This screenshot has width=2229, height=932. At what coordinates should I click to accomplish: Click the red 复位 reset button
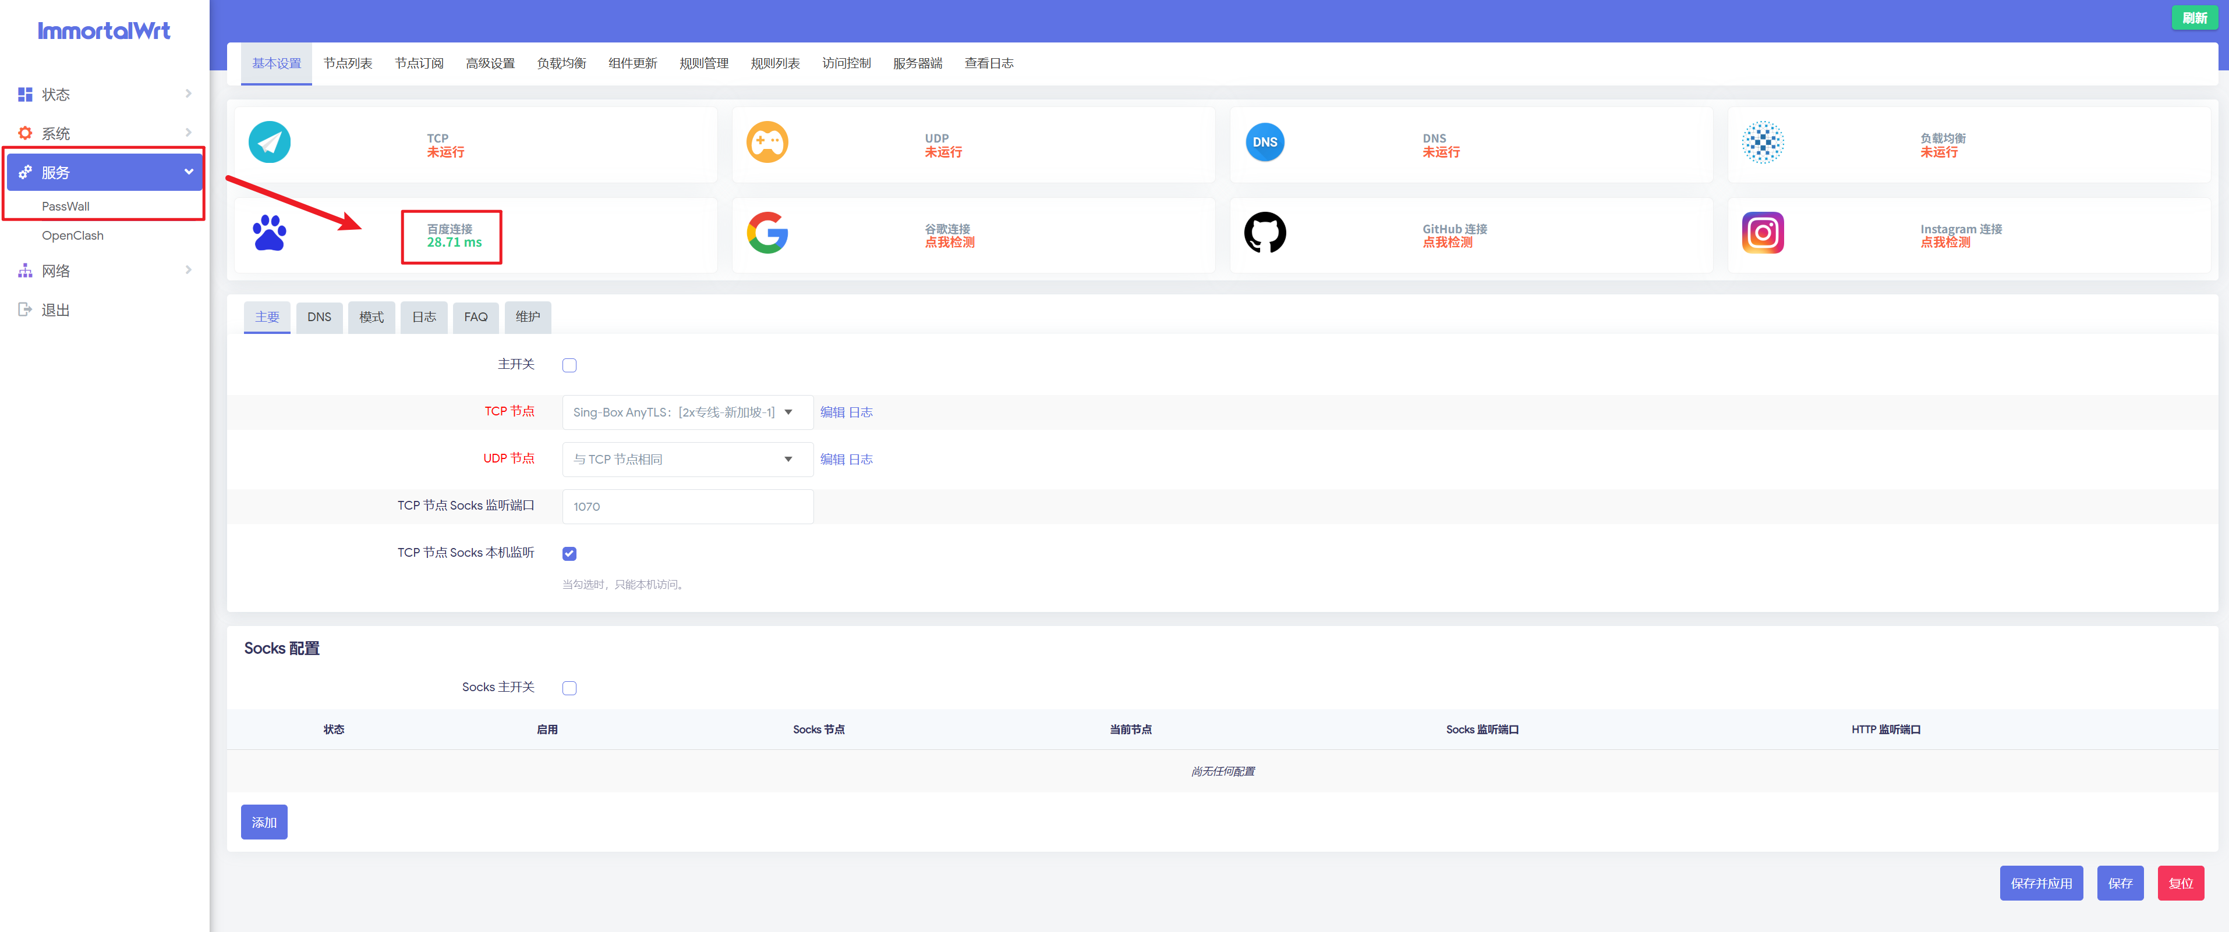point(2181,883)
